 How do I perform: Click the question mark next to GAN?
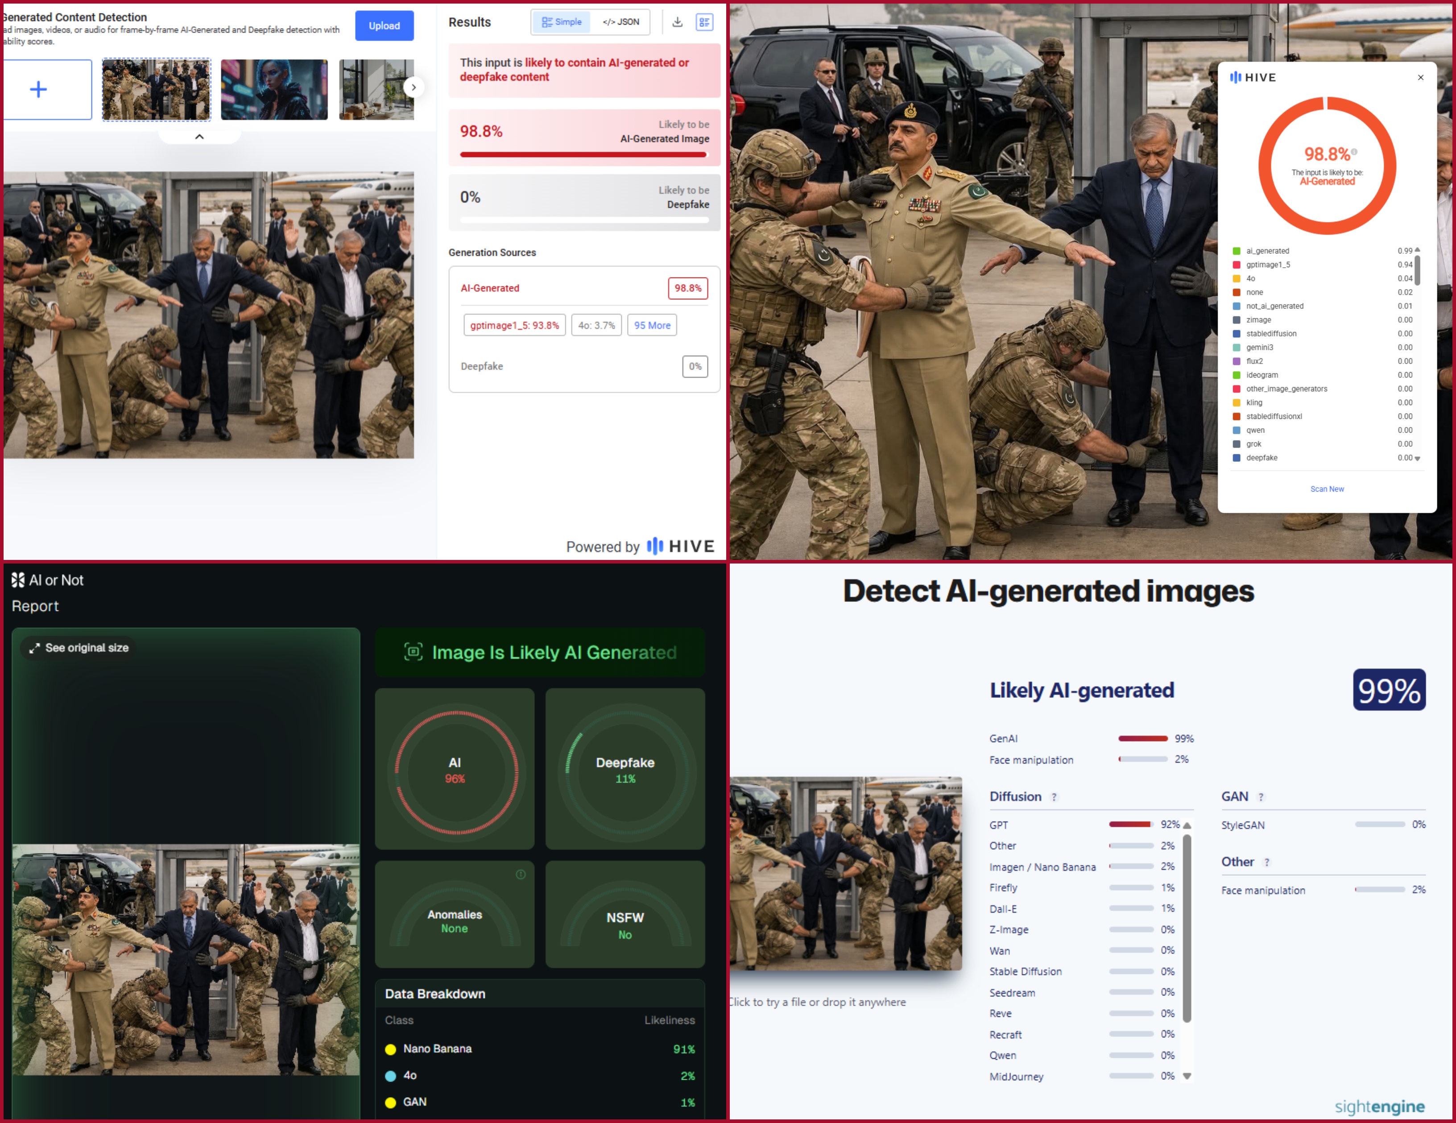[1261, 797]
